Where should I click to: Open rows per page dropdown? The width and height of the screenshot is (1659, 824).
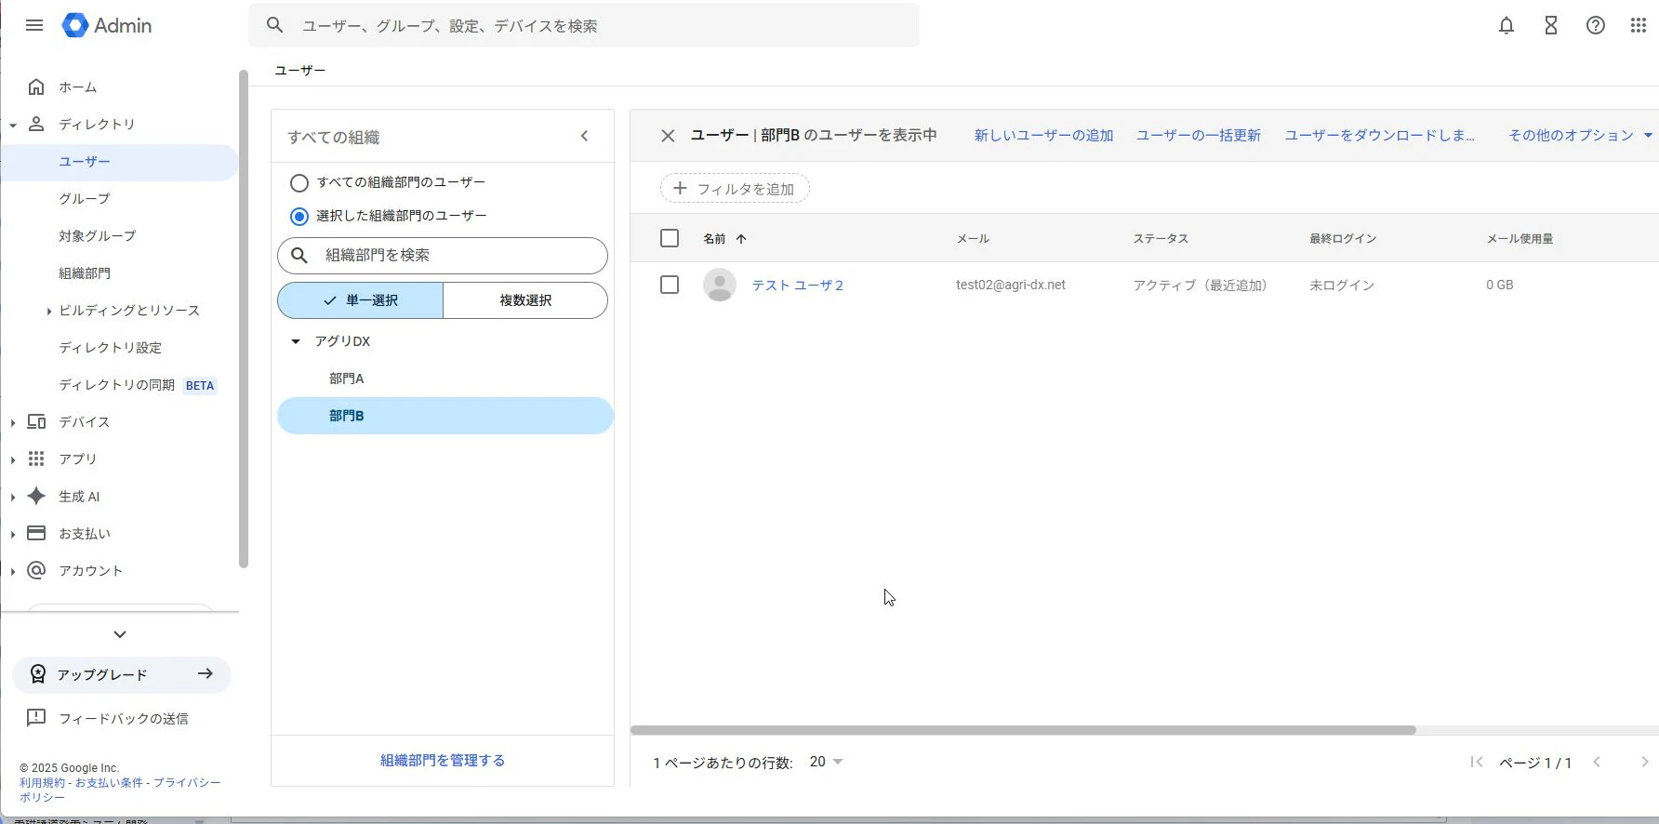click(x=827, y=762)
